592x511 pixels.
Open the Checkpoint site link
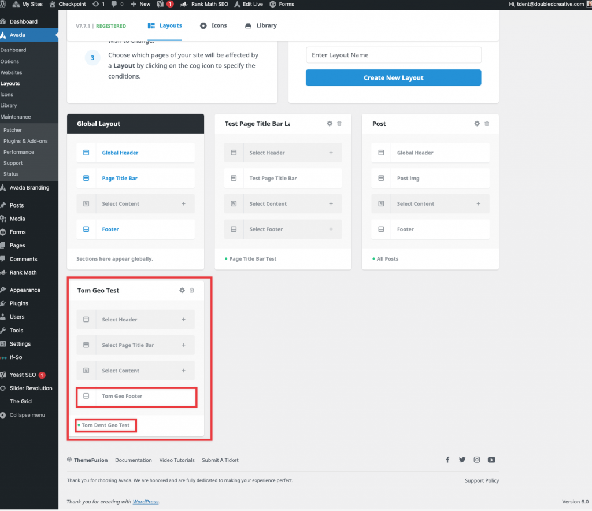coord(68,4)
